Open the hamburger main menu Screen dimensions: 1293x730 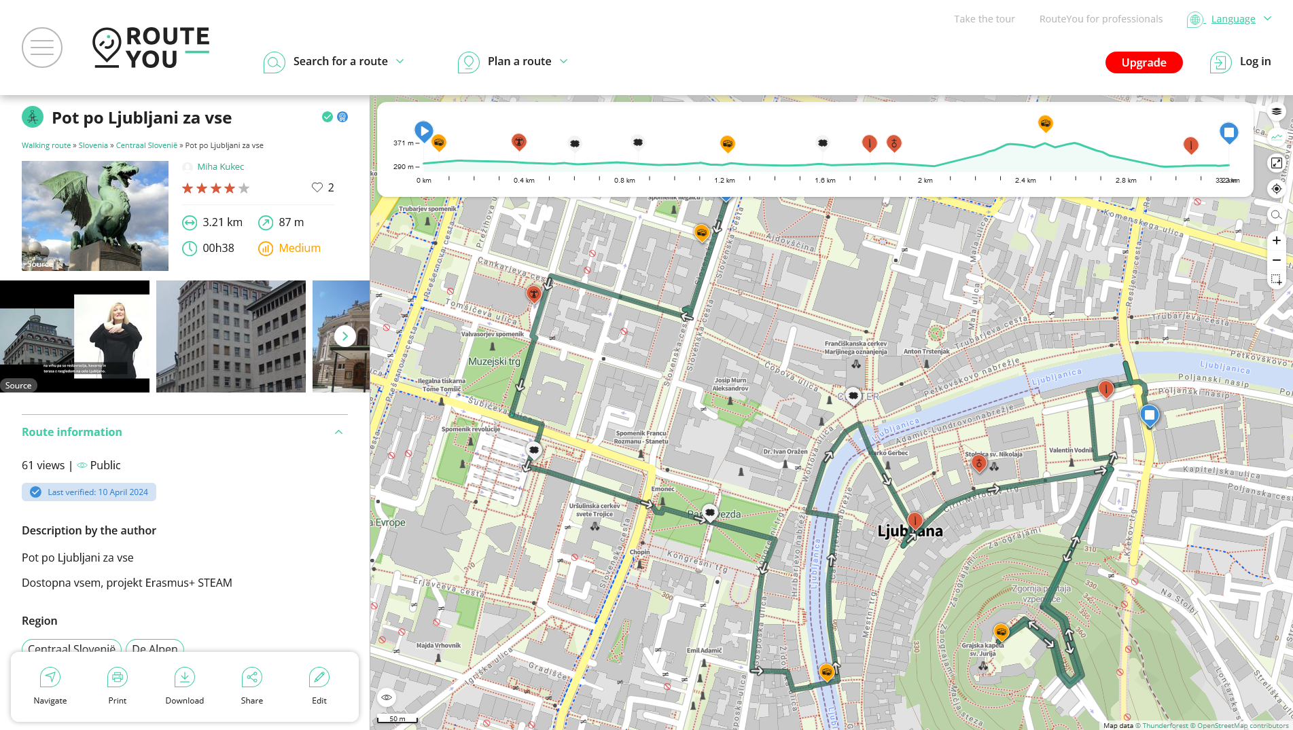point(42,48)
